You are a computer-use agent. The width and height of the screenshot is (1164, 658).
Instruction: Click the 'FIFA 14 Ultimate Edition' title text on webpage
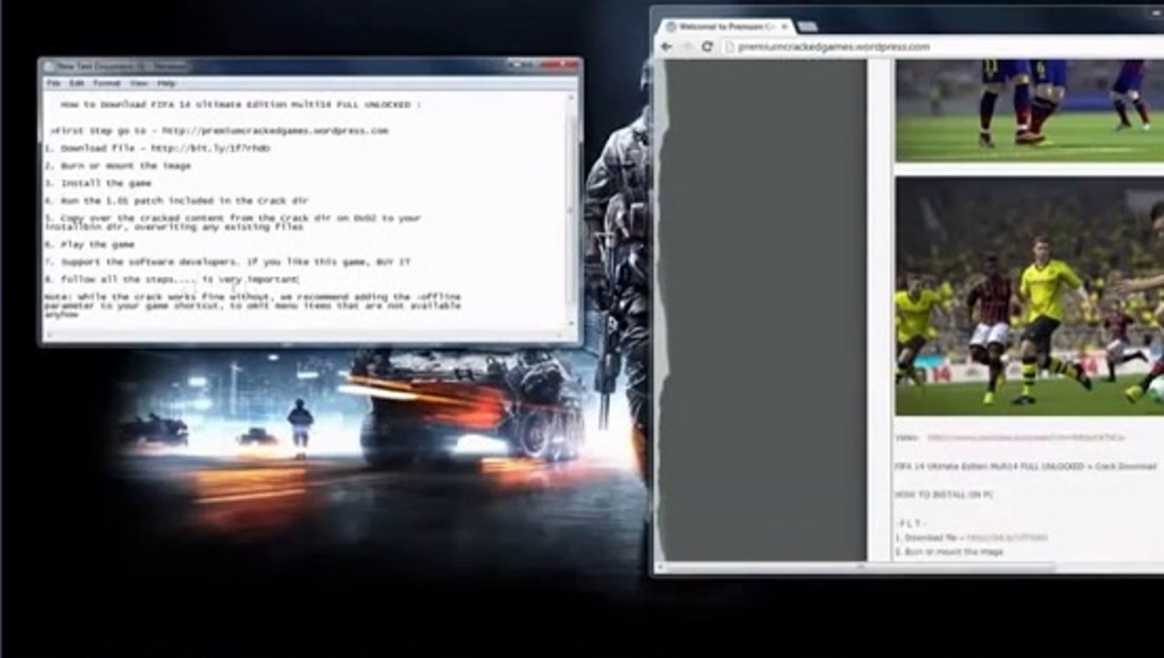[1025, 466]
